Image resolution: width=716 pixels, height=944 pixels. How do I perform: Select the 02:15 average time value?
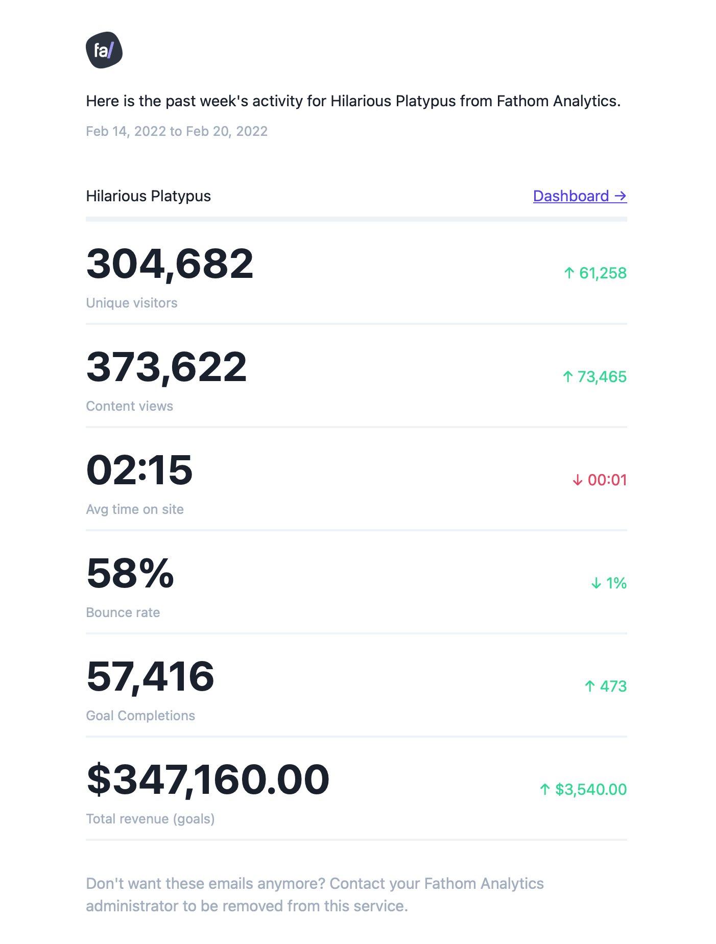point(139,470)
